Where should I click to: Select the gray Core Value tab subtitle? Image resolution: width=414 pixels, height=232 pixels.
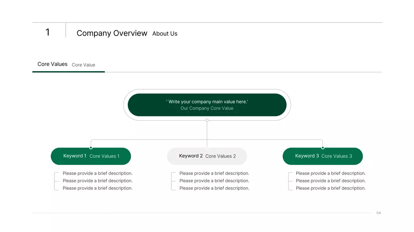pos(83,65)
